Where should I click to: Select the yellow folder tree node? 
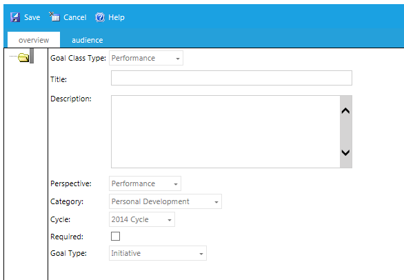pyautogui.click(x=23, y=57)
